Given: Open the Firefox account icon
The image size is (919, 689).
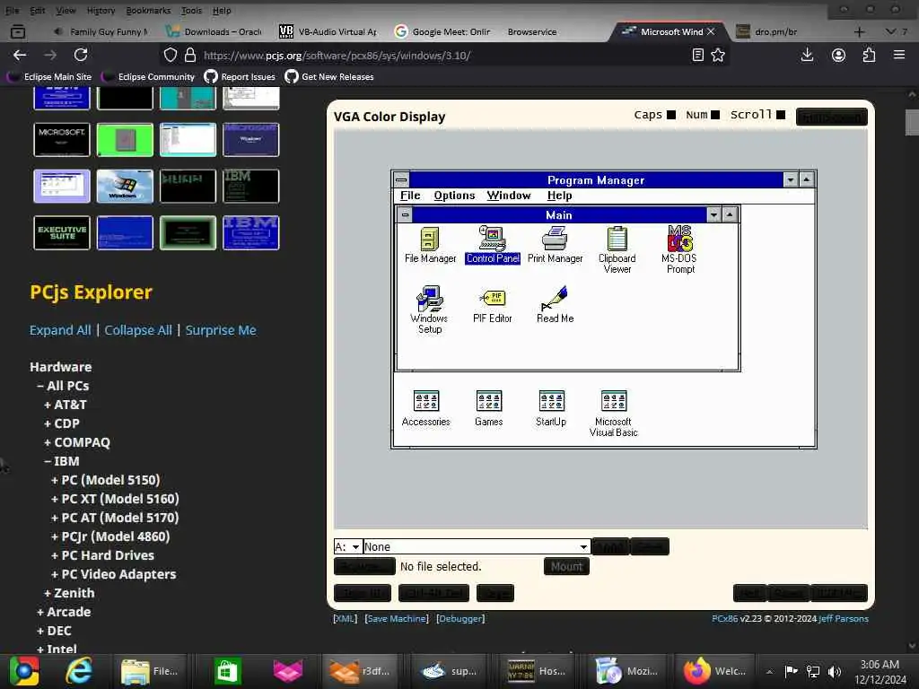Looking at the screenshot, I should (x=839, y=55).
